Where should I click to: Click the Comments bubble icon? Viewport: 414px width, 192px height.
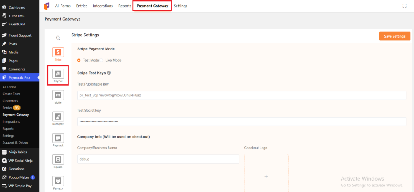coord(4,69)
